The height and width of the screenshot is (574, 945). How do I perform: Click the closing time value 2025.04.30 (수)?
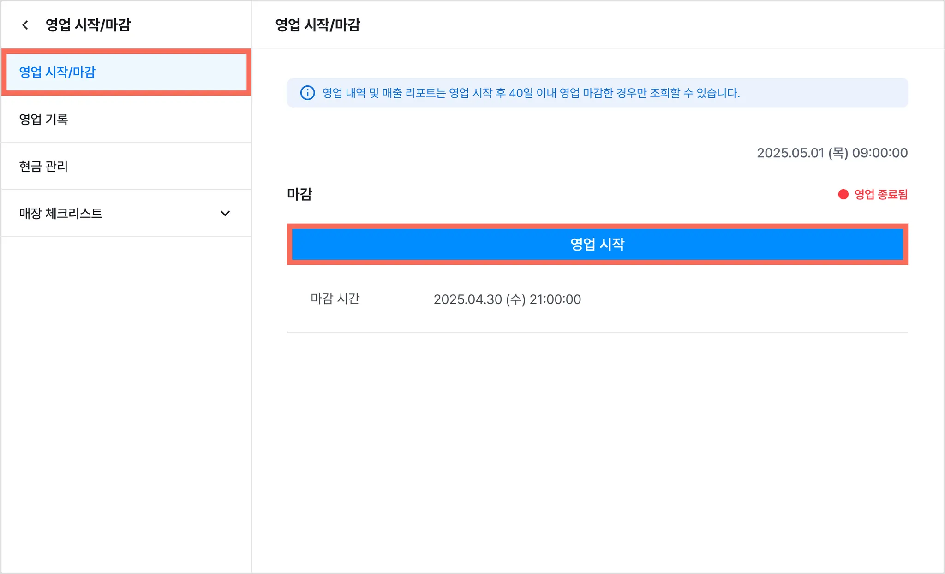tap(507, 299)
